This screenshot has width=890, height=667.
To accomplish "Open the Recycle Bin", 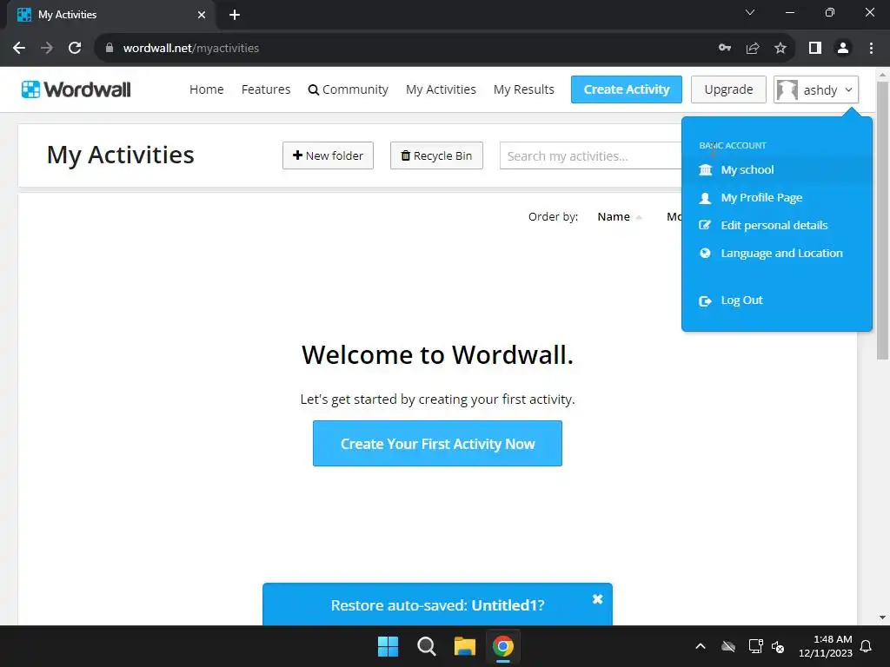I will (x=436, y=155).
